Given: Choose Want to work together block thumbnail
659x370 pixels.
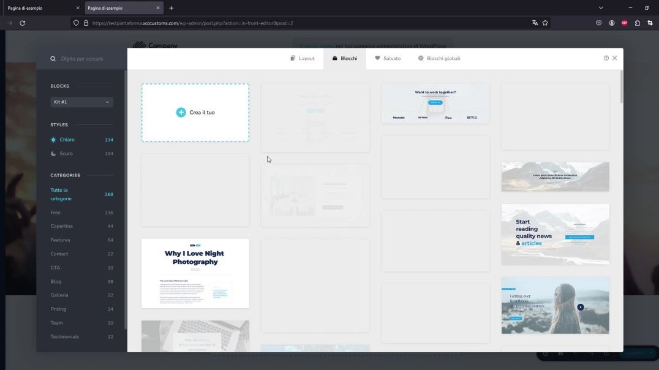Looking at the screenshot, I should point(435,104).
